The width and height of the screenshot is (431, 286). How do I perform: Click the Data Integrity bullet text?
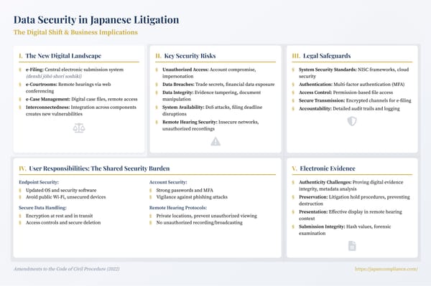point(212,96)
